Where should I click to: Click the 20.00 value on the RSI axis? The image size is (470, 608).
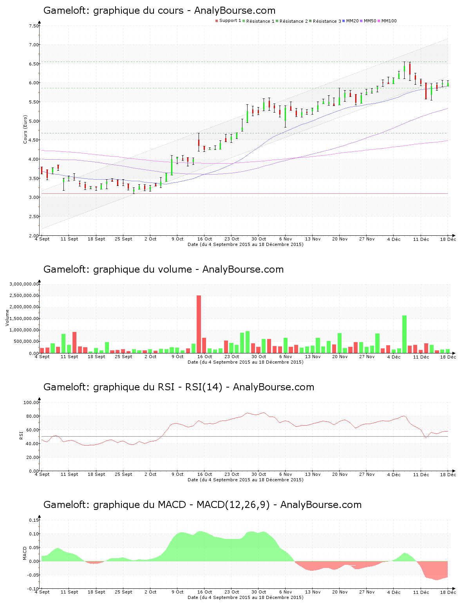(x=33, y=457)
